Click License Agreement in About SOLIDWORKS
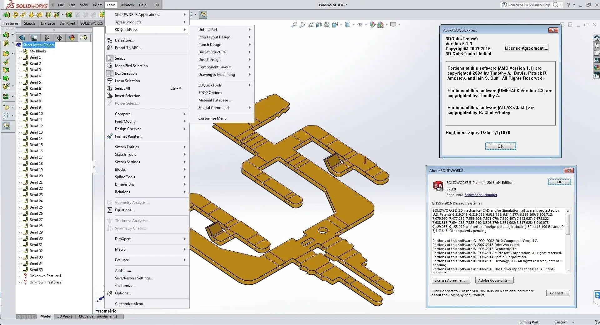 coord(451,280)
